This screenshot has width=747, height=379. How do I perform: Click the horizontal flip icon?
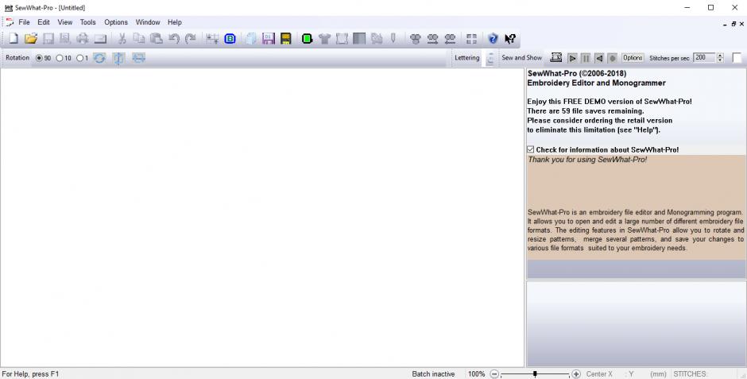coord(138,58)
